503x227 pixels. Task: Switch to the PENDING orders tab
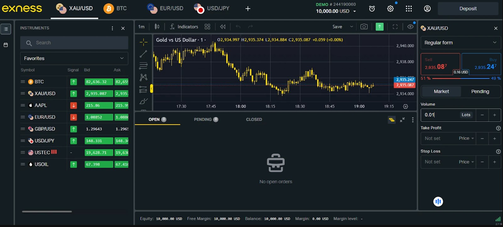(206, 119)
